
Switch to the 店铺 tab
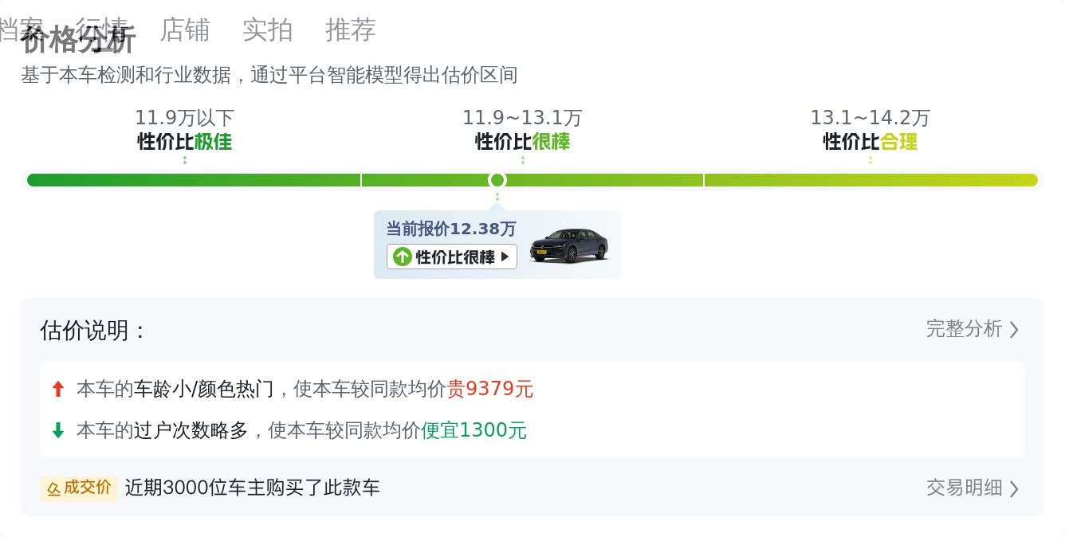click(185, 30)
